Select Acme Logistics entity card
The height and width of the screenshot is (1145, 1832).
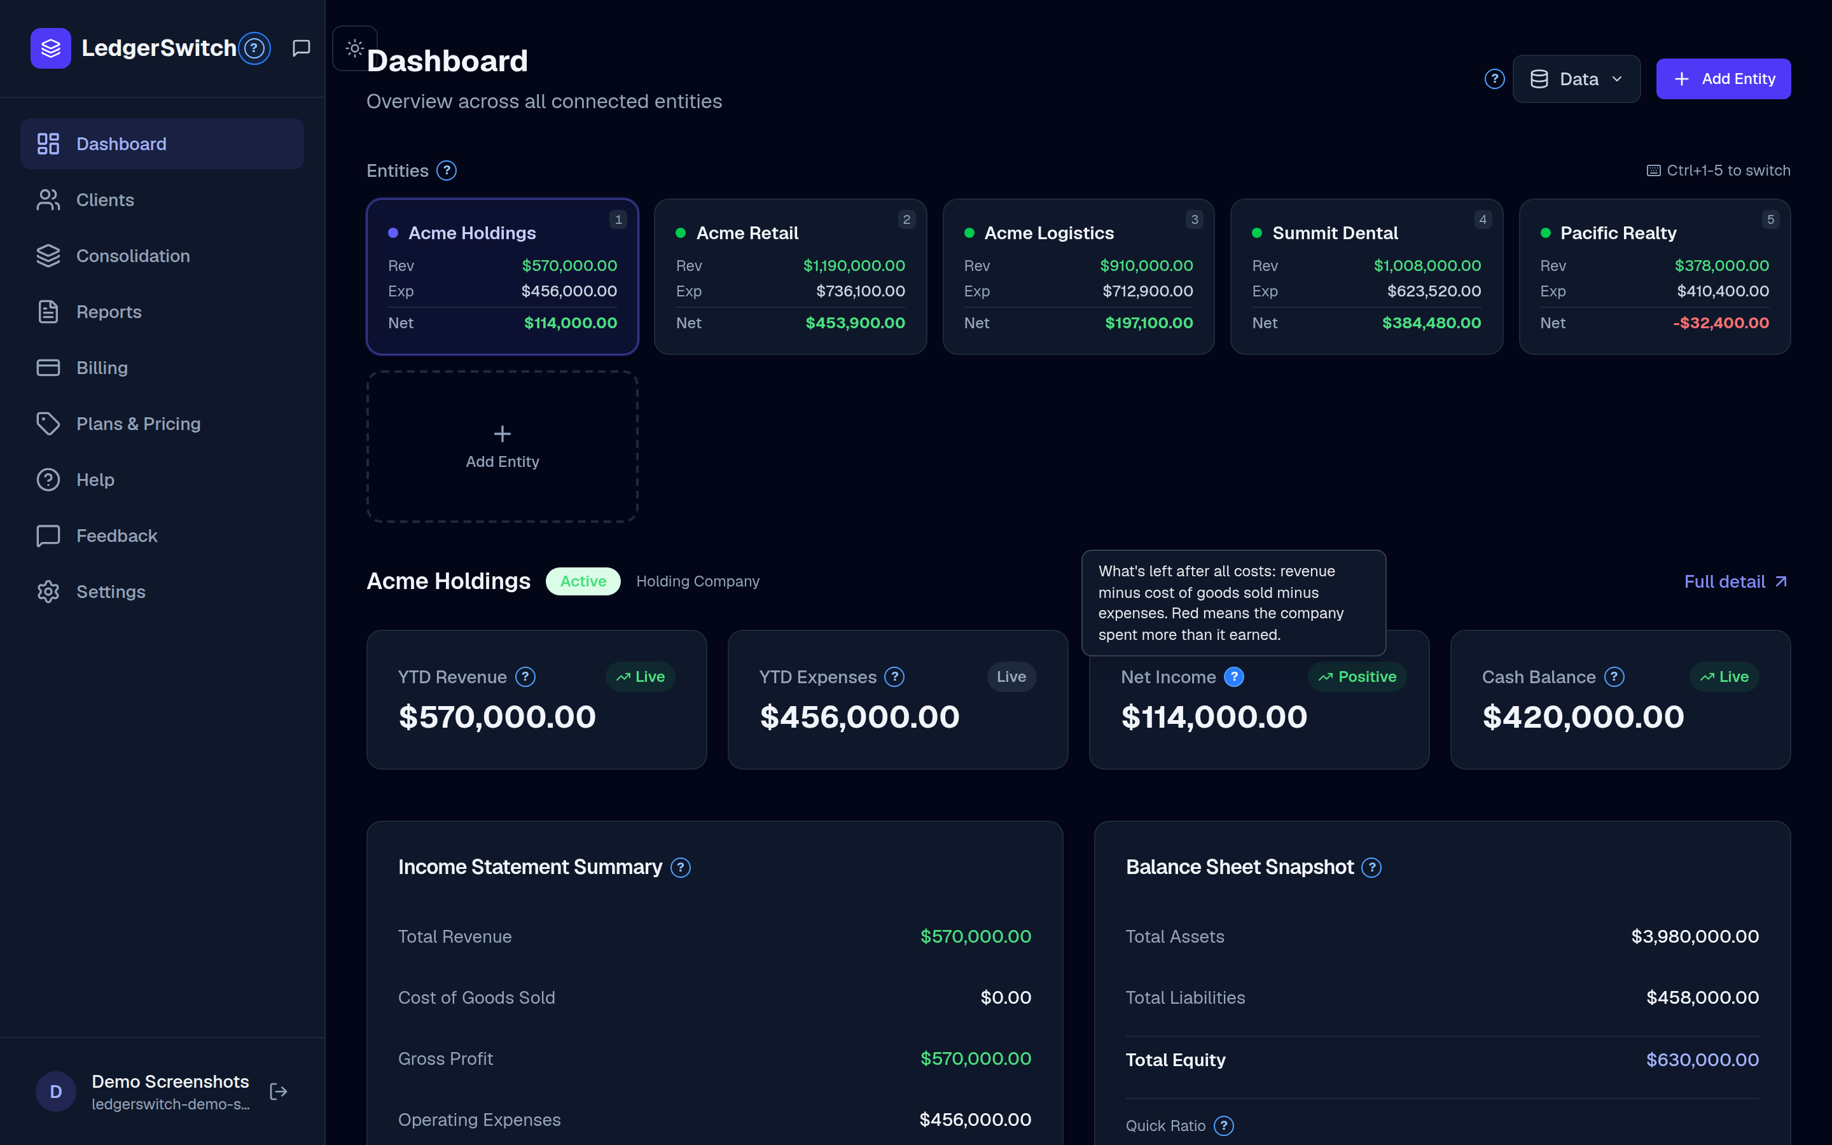[x=1078, y=277]
